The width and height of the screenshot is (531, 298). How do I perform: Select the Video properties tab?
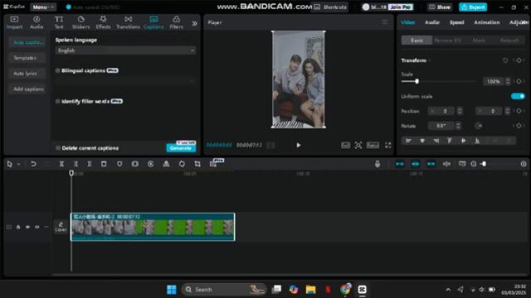tap(407, 22)
